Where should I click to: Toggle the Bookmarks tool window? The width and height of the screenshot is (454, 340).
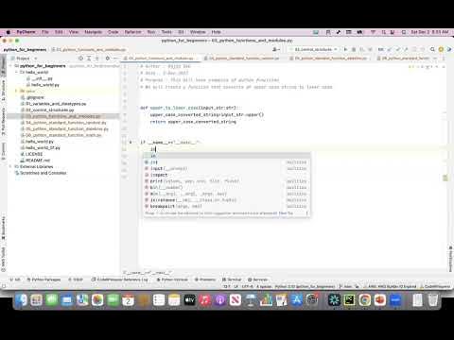point(4,228)
